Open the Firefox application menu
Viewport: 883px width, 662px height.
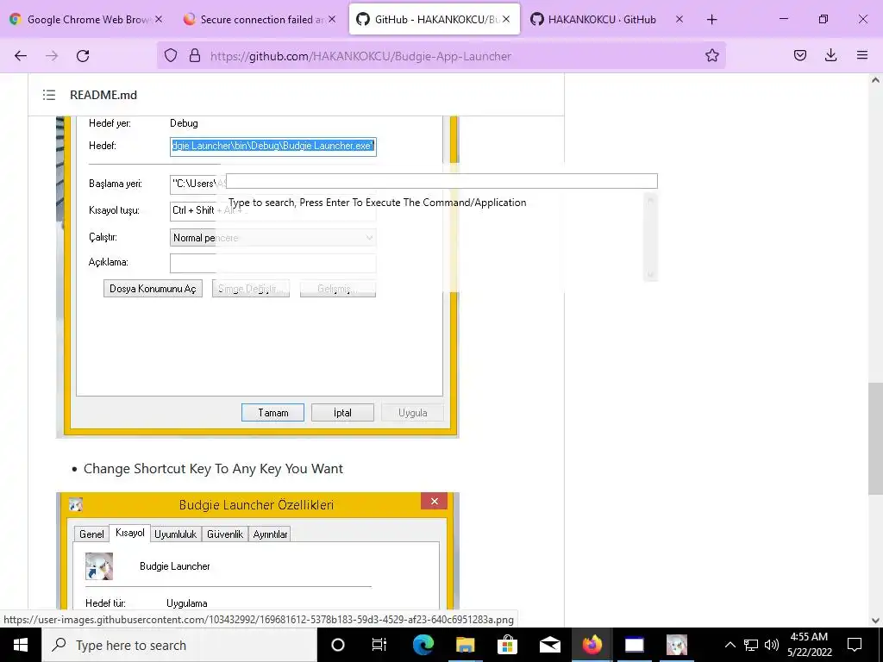(862, 55)
